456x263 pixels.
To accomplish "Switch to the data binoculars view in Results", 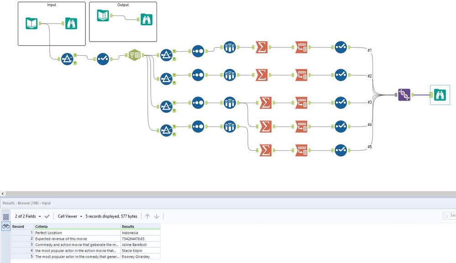I will point(6,226).
